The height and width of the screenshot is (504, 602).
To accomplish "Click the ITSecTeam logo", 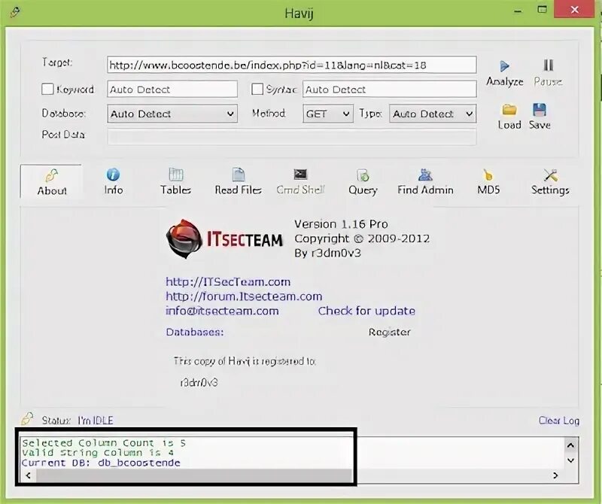I will pos(224,238).
